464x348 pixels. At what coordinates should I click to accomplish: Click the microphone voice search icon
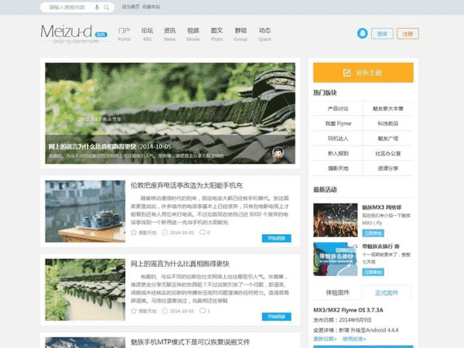coord(97,7)
